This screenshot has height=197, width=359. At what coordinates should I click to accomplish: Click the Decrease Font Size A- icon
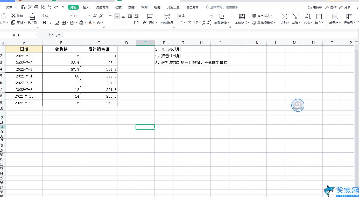click(101, 16)
